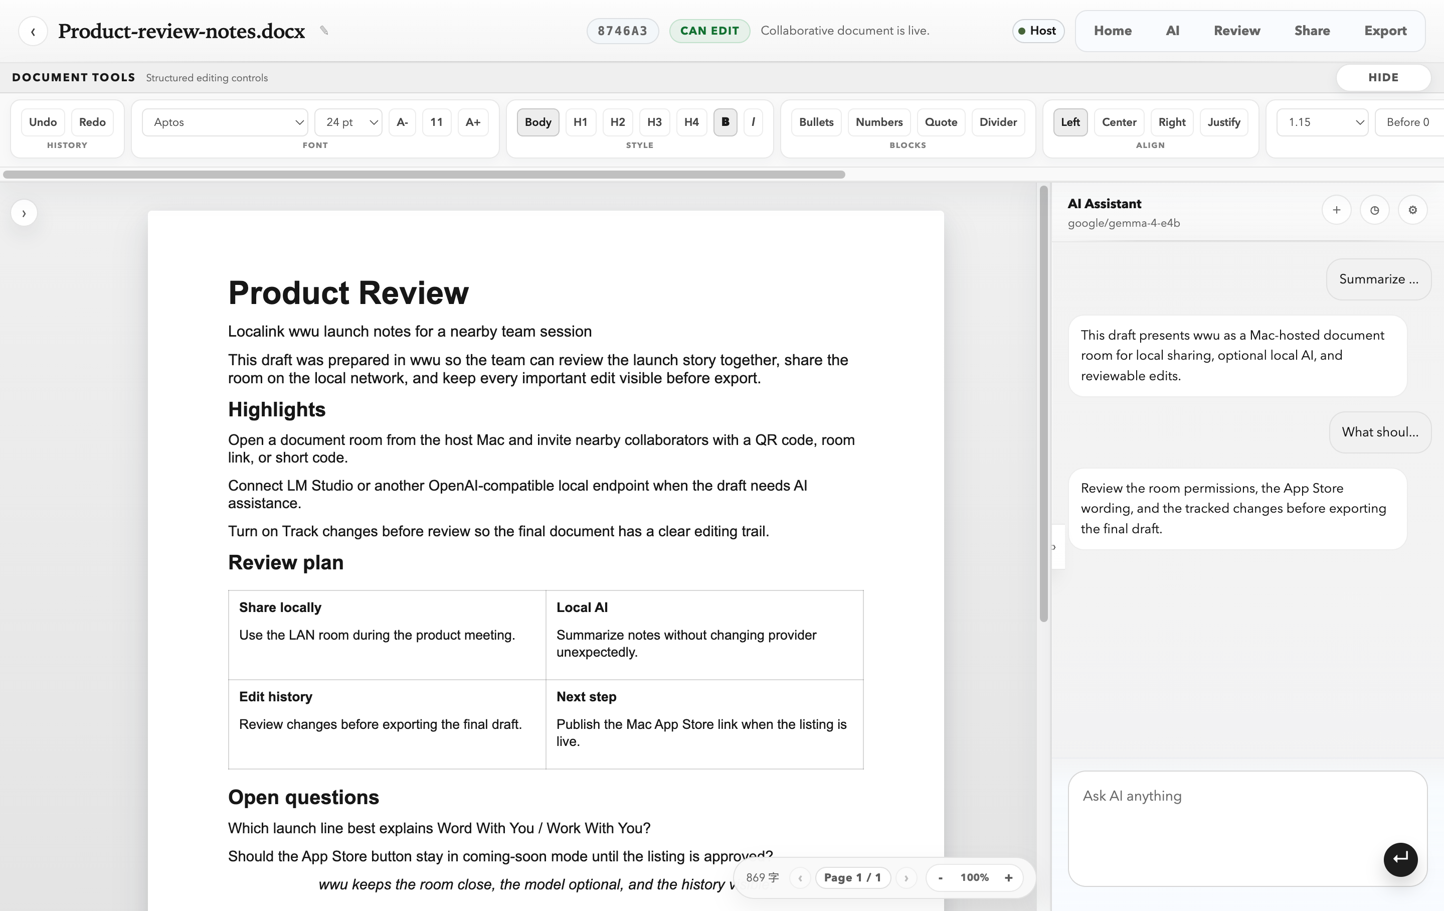Click the 'Summarize ...' chat message
The image size is (1444, 911).
[1379, 279]
